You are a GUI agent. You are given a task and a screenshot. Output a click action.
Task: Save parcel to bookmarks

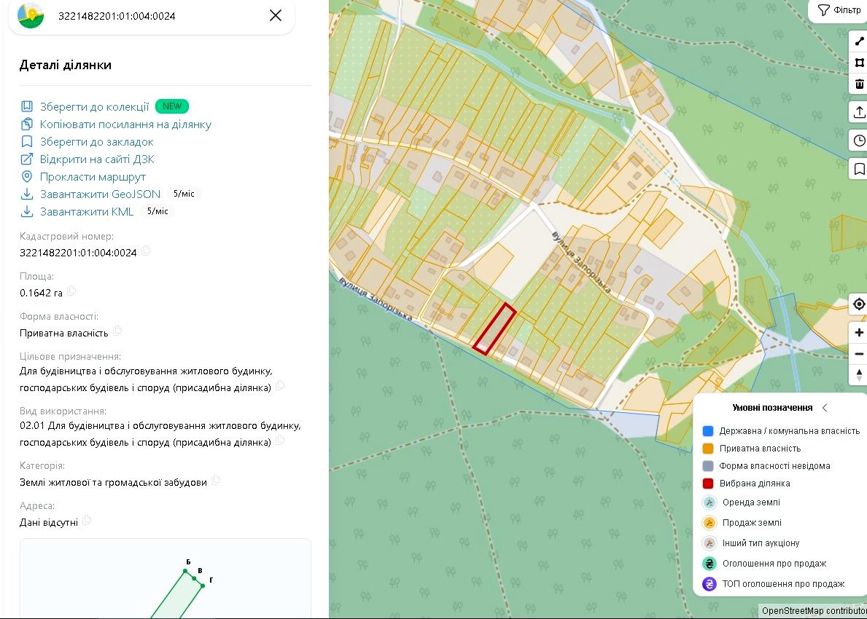click(96, 142)
